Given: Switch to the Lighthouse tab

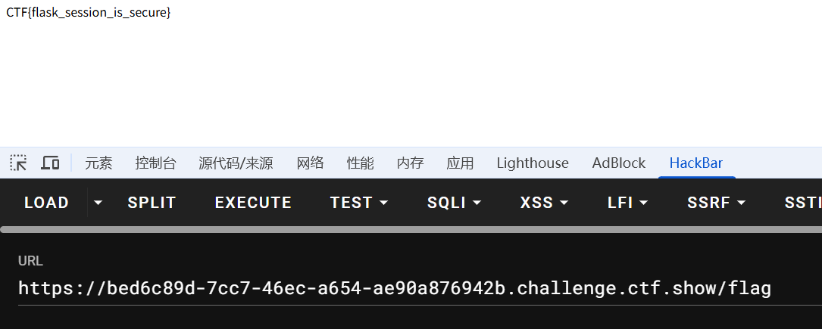Looking at the screenshot, I should [533, 163].
